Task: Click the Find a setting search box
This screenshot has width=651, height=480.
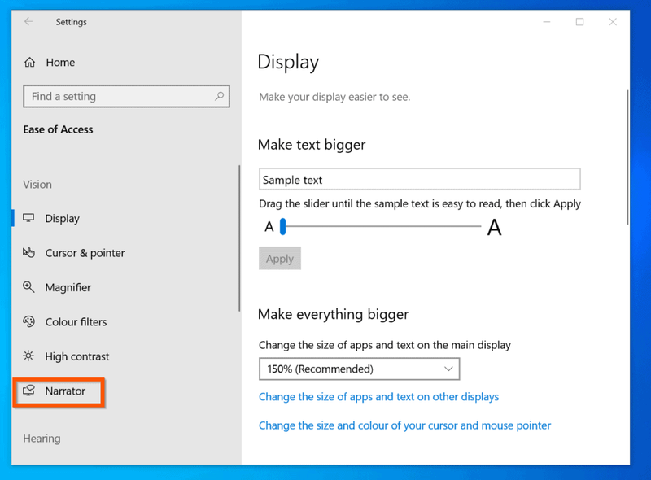Action: (126, 96)
